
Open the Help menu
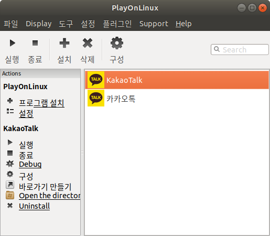(x=183, y=24)
